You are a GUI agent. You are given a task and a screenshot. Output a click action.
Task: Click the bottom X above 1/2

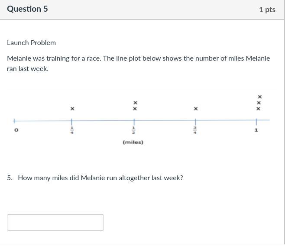(135, 109)
